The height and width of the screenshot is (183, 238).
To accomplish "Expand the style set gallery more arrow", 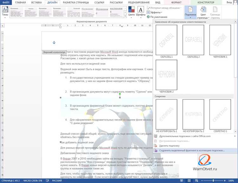I will [x=125, y=16].
